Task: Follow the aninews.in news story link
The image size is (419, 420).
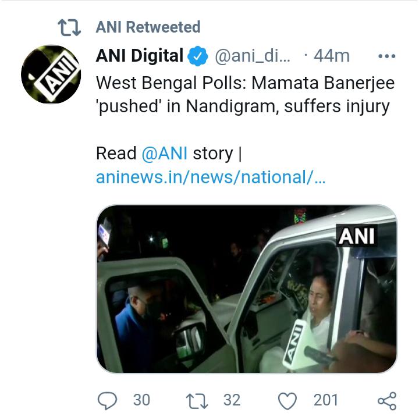Action: click(211, 177)
